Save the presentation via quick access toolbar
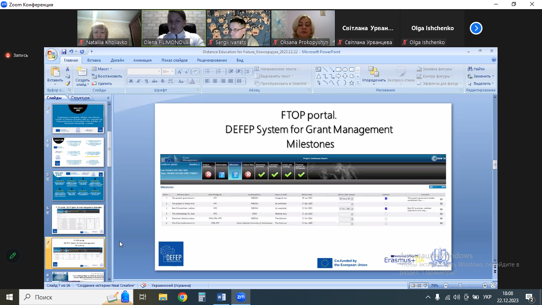Image resolution: width=542 pixels, height=305 pixels. [63, 52]
